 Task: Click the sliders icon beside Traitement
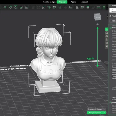[x=110, y=16]
